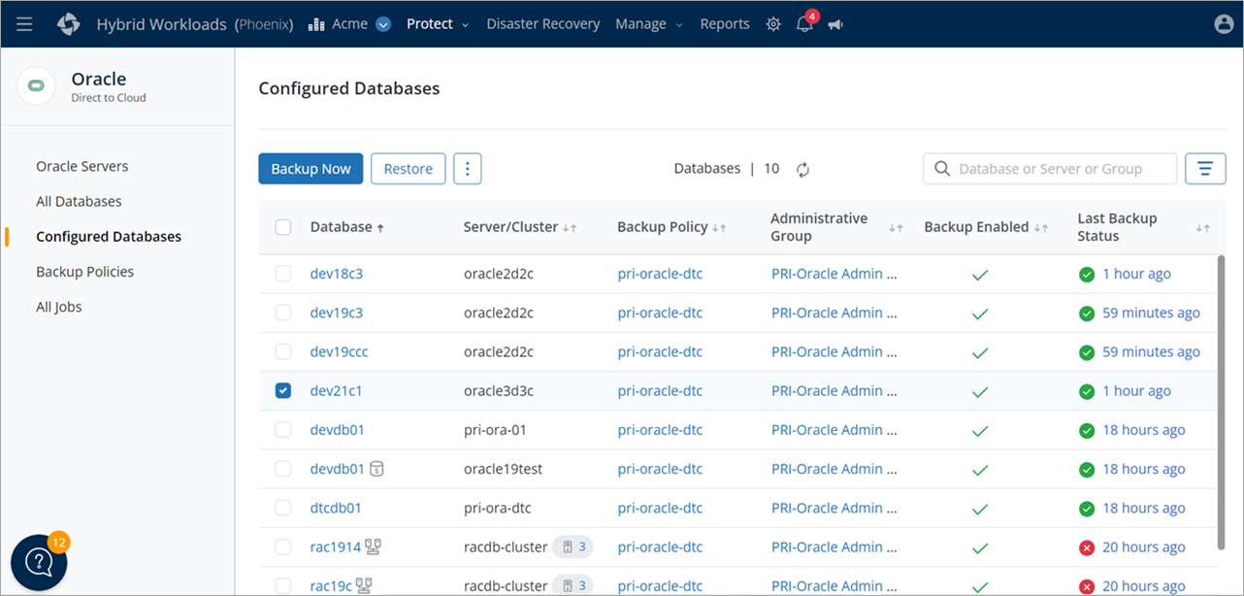Viewport: 1244px width, 596px height.
Task: Open the more actions kebab menu
Action: click(468, 169)
